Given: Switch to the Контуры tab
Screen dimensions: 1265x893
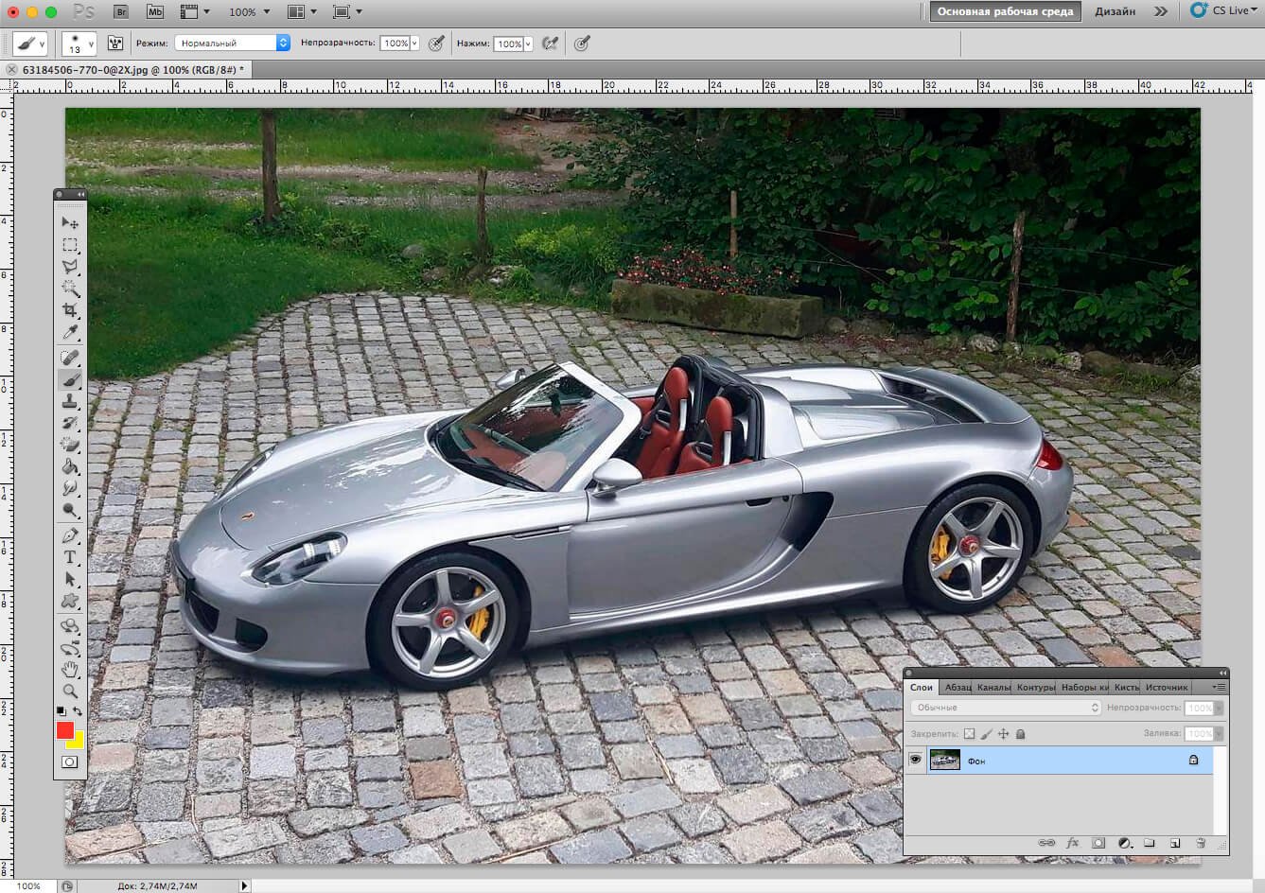Looking at the screenshot, I should [1035, 687].
